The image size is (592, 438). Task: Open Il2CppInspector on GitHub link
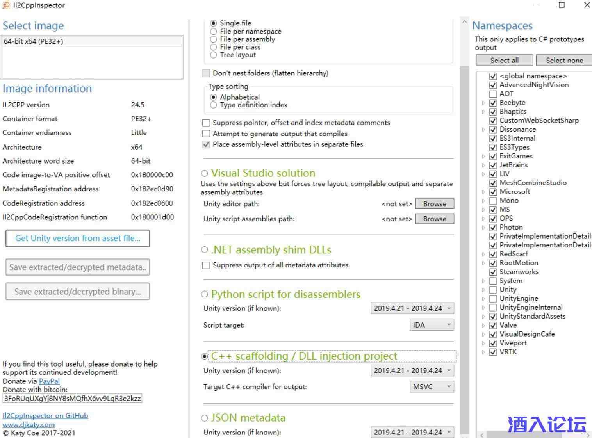45,416
